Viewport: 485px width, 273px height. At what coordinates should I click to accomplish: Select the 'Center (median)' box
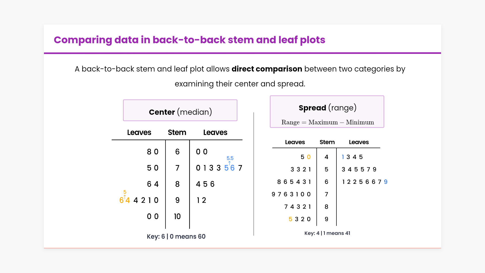click(180, 110)
